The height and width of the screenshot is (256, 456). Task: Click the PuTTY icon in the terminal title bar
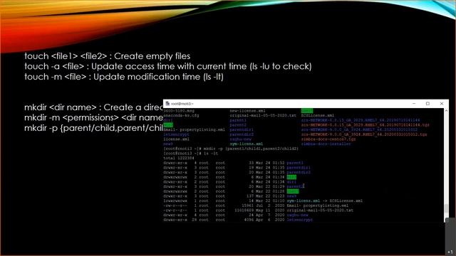click(167, 104)
